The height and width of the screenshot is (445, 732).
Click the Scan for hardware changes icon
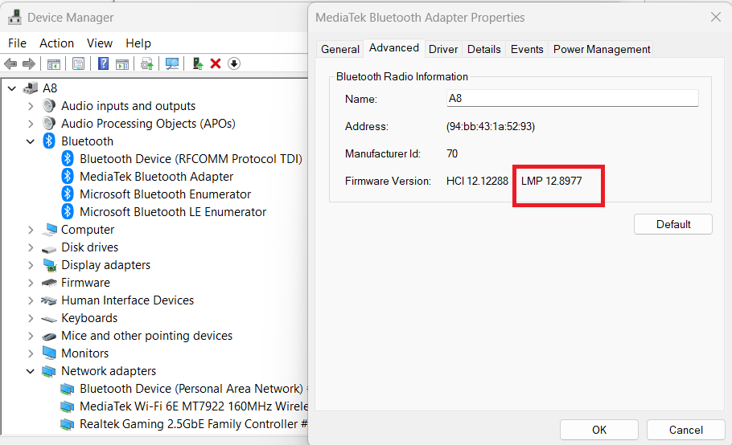pos(171,64)
